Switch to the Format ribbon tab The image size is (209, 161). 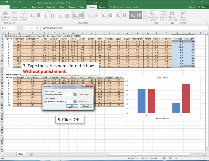[102, 7]
